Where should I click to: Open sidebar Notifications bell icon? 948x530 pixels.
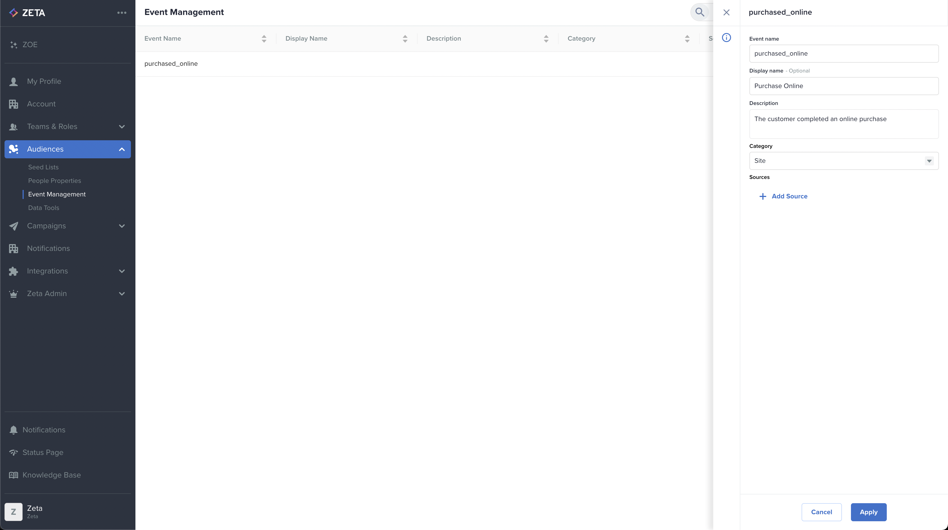coord(14,430)
